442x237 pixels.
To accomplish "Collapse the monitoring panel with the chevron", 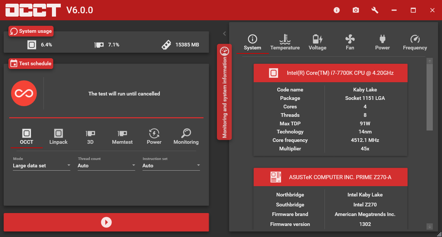I will pyautogui.click(x=224, y=34).
